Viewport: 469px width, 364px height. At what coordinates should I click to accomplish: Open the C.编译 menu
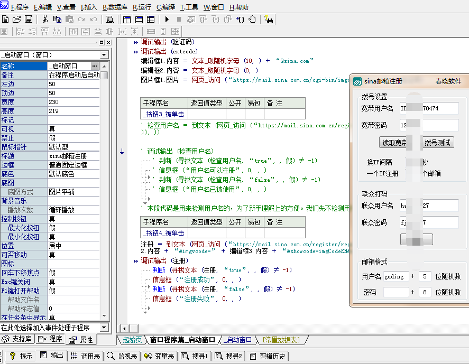[x=165, y=7]
